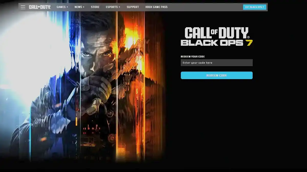Go to Support page
The height and width of the screenshot is (172, 307).
tap(133, 7)
